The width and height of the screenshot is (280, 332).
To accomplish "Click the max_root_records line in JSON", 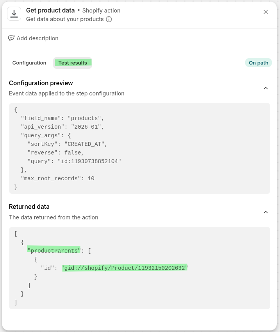I will click(x=57, y=178).
